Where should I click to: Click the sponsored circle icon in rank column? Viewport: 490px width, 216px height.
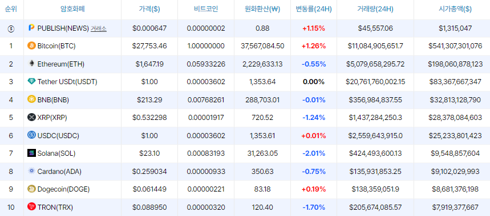point(11,28)
